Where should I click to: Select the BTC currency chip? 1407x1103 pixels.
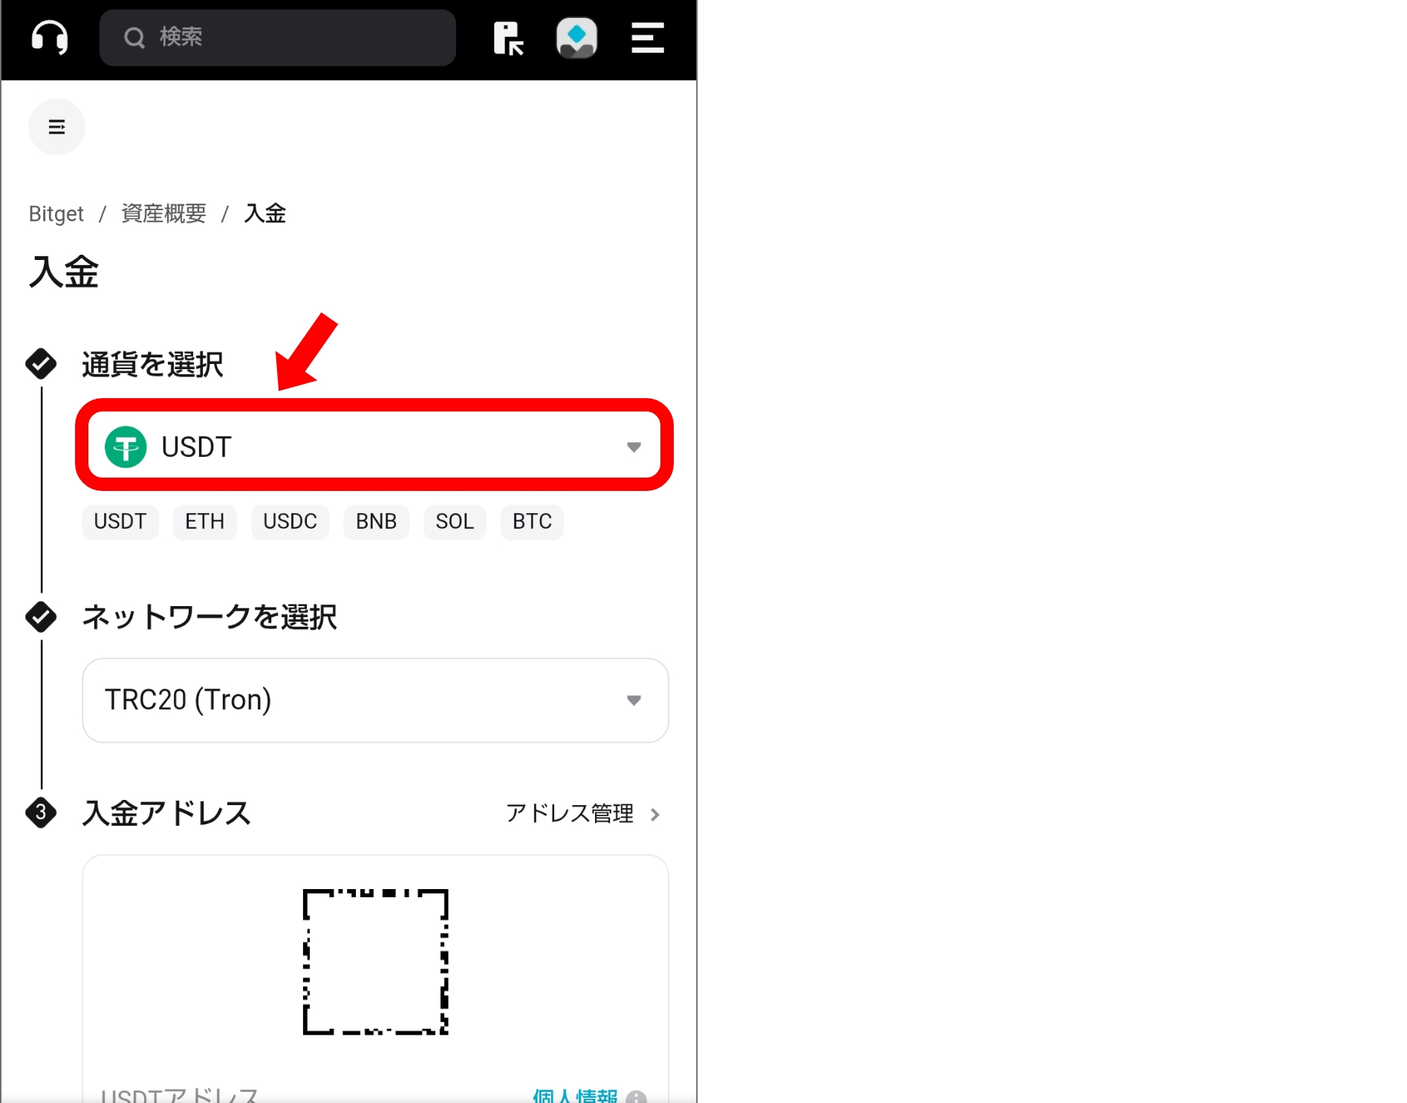(531, 521)
